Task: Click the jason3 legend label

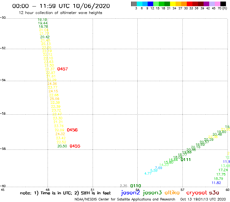Action: point(152,193)
